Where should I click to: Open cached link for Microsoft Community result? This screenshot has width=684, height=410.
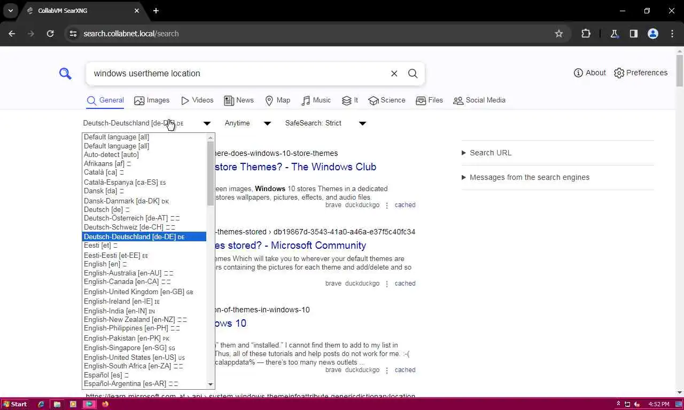click(x=405, y=283)
